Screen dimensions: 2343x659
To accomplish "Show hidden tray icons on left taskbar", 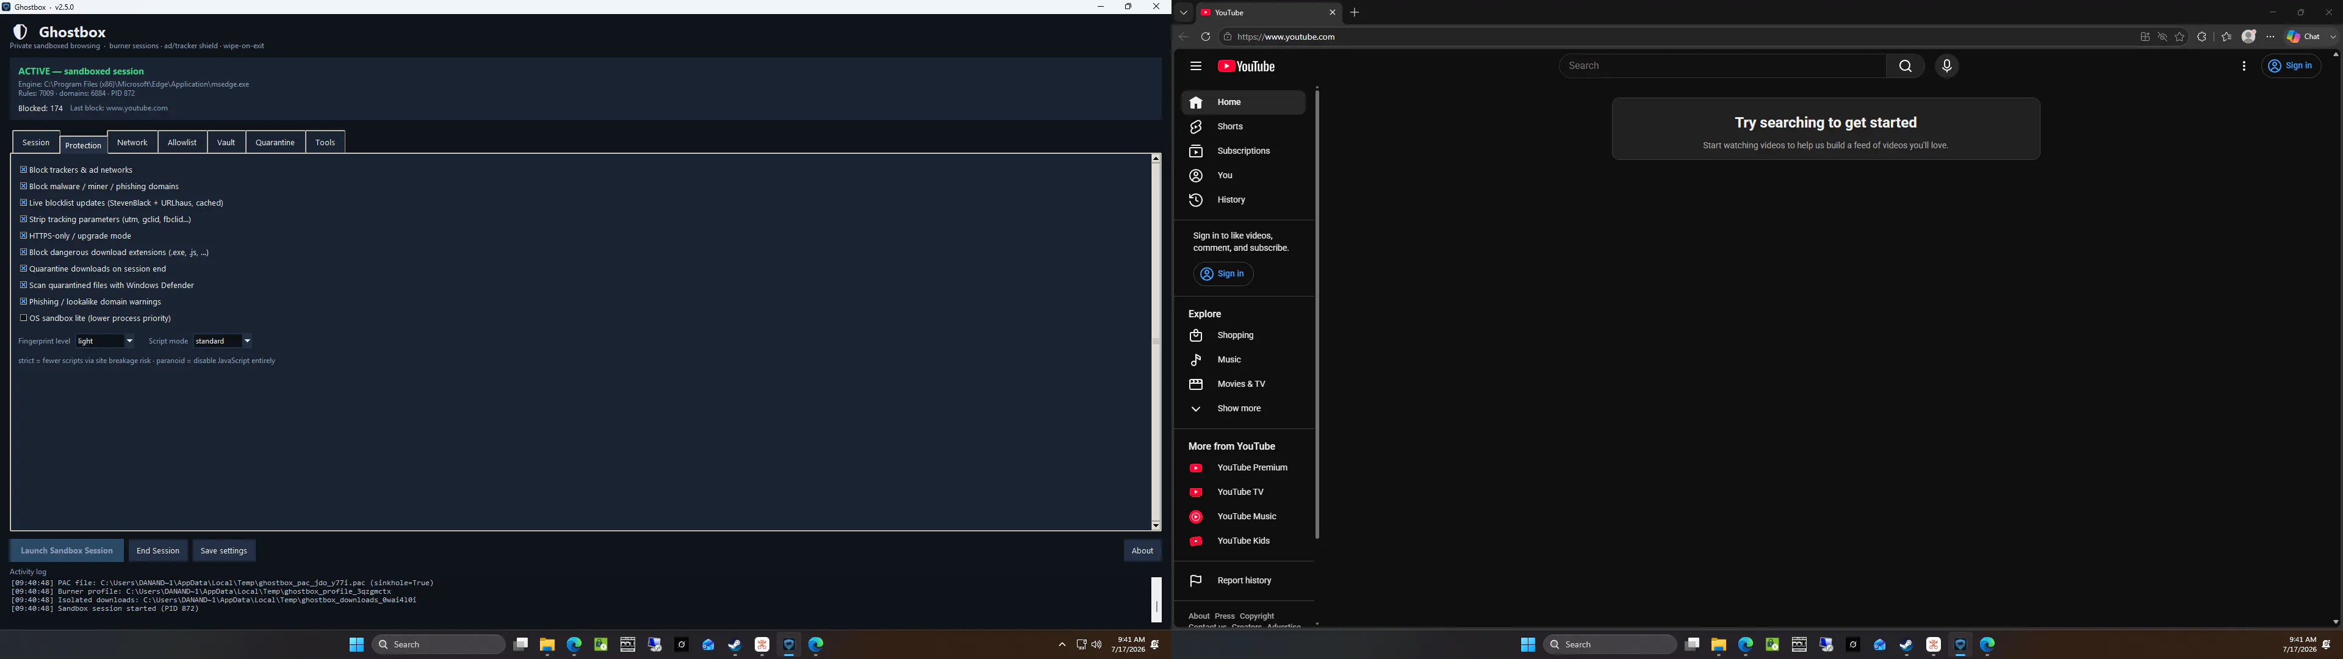I will point(1062,644).
